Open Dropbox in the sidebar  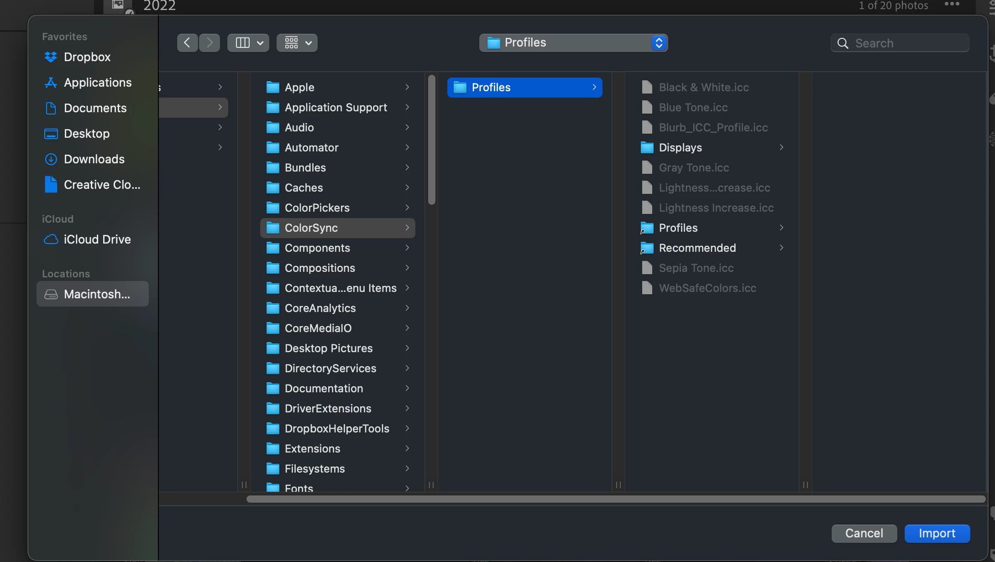[87, 57]
